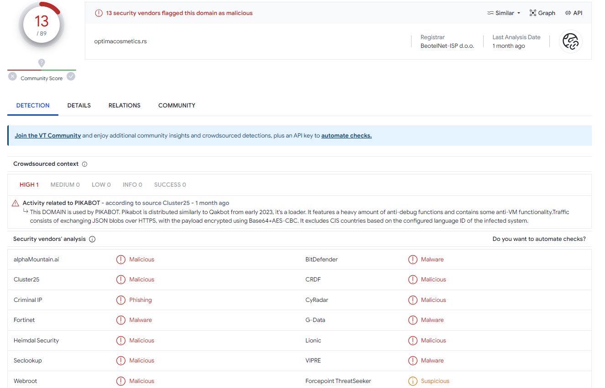Screen dimensions: 605x388
Task: Click Do you want to automate checks?
Action: (539, 239)
